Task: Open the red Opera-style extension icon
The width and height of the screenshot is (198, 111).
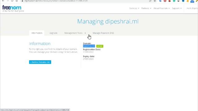Action: [165, 1]
